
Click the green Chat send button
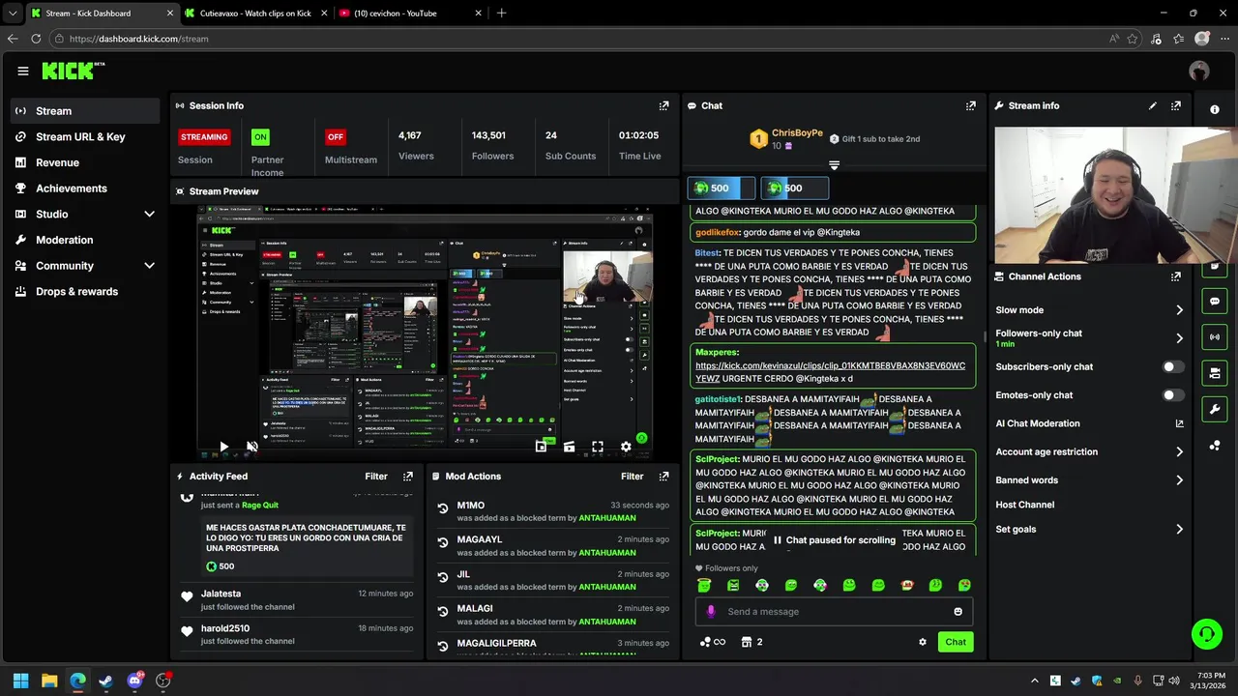[956, 642]
